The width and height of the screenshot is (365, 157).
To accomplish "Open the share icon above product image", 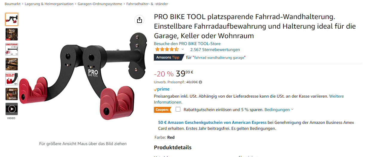I will pyautogui.click(x=139, y=20).
